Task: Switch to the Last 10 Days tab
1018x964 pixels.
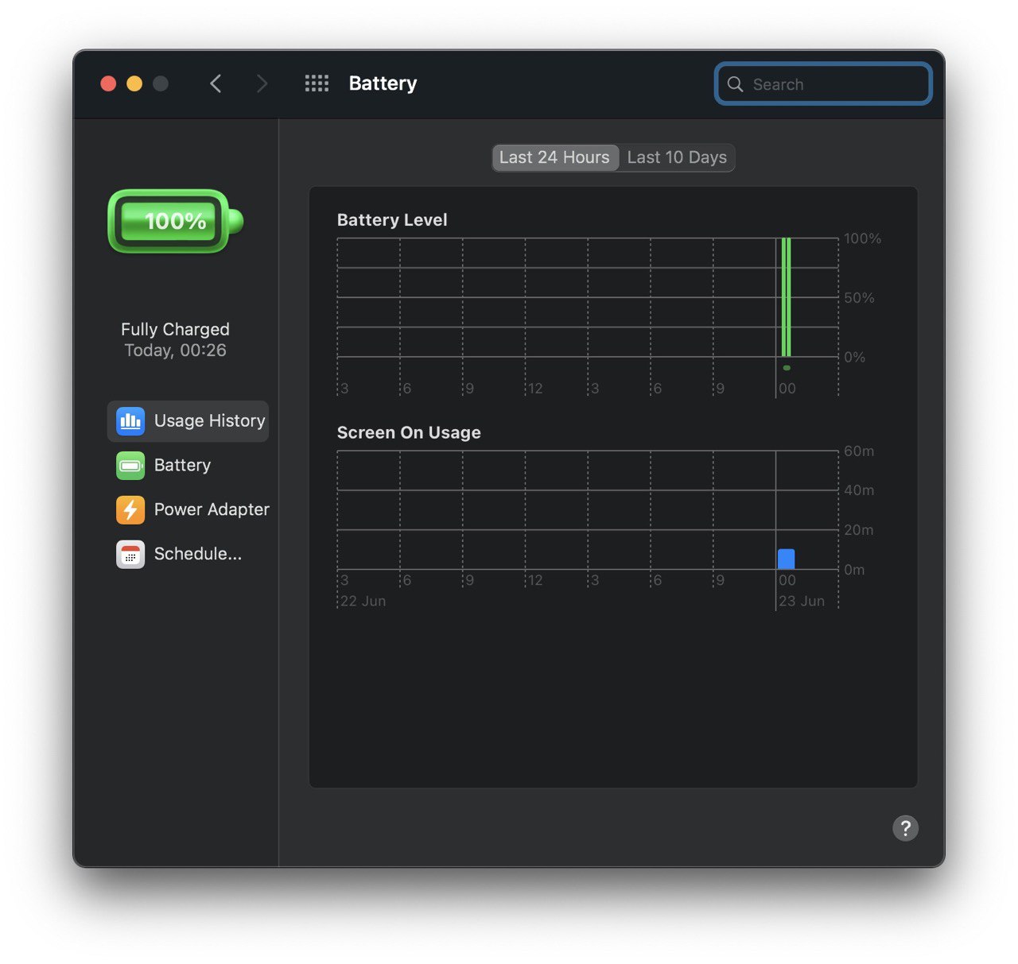Action: click(677, 157)
